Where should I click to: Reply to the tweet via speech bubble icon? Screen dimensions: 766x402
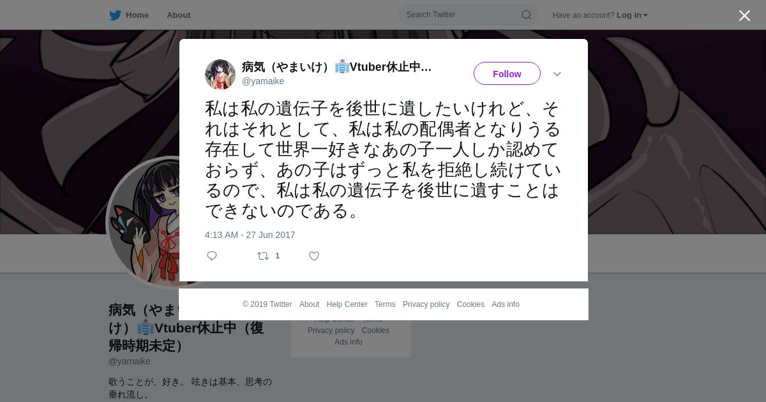click(212, 256)
